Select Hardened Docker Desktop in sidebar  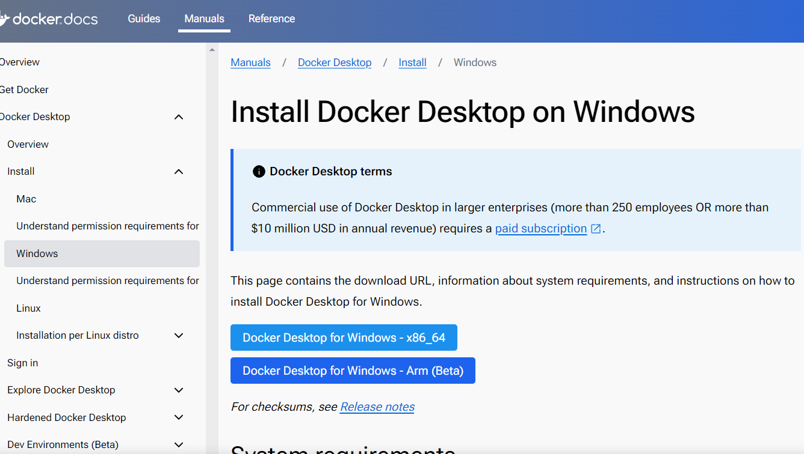click(66, 417)
